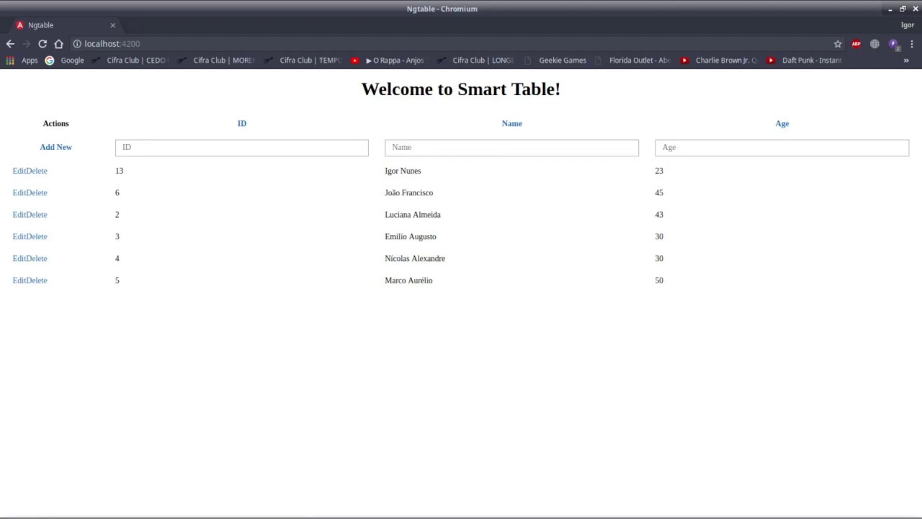Focus the Age filter input

point(782,148)
